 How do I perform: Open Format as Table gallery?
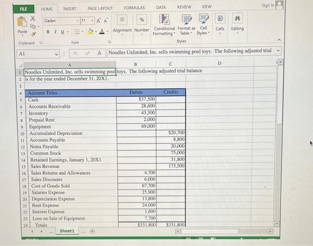pos(186,25)
